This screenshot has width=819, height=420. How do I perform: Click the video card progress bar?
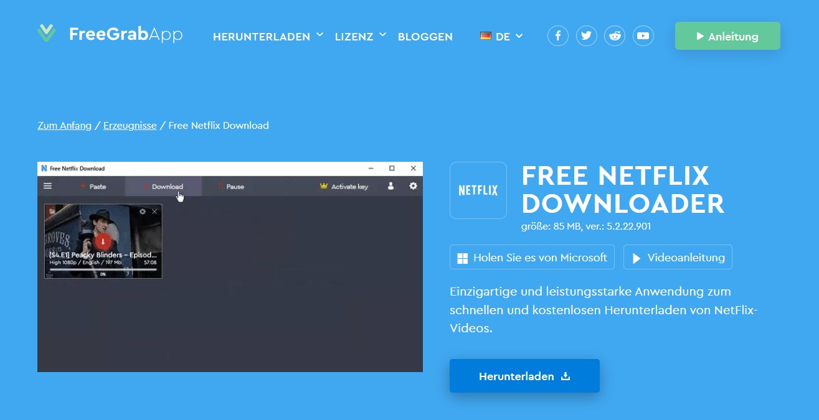tap(103, 270)
